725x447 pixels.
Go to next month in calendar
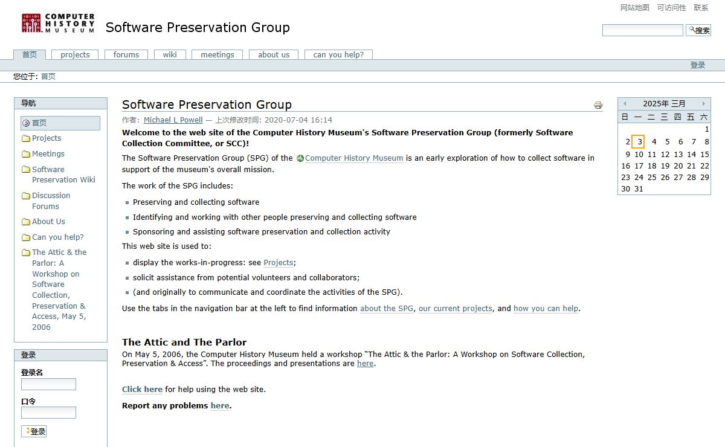(x=703, y=104)
